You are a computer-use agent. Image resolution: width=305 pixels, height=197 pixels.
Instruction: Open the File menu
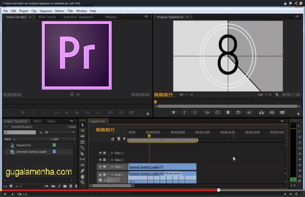pos(6,11)
